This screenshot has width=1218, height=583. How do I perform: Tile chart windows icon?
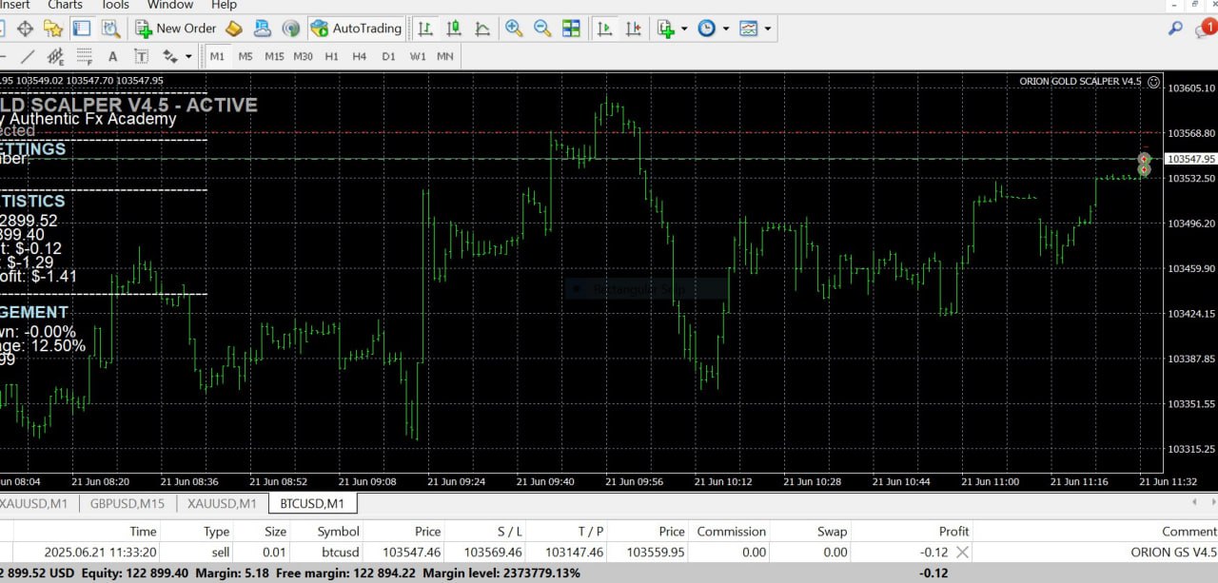pyautogui.click(x=571, y=29)
